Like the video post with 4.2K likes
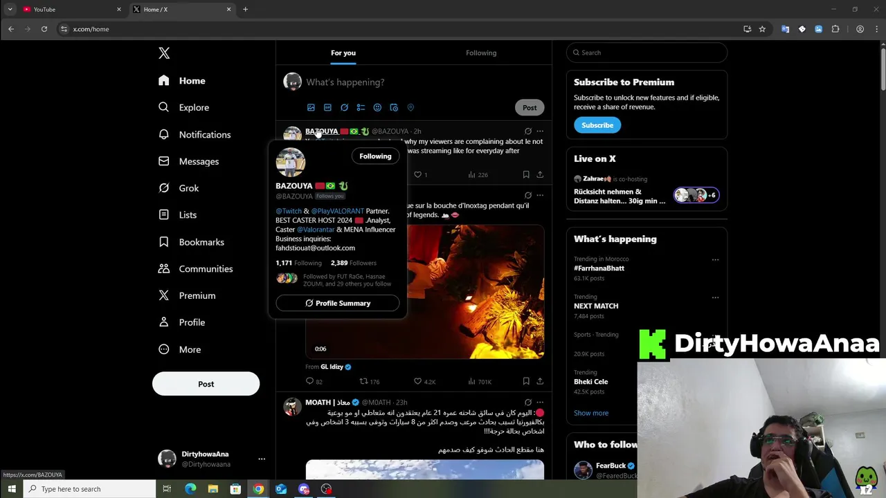 [424, 382]
